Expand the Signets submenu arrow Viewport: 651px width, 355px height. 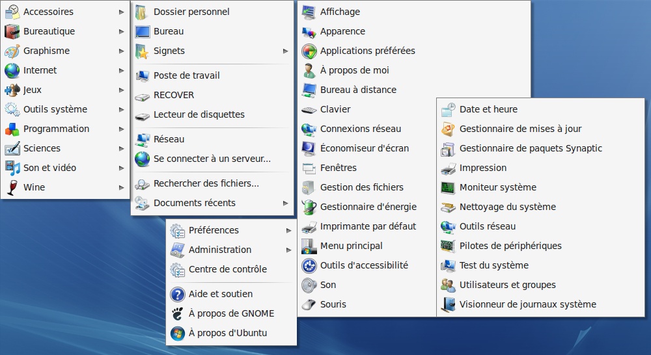click(285, 51)
